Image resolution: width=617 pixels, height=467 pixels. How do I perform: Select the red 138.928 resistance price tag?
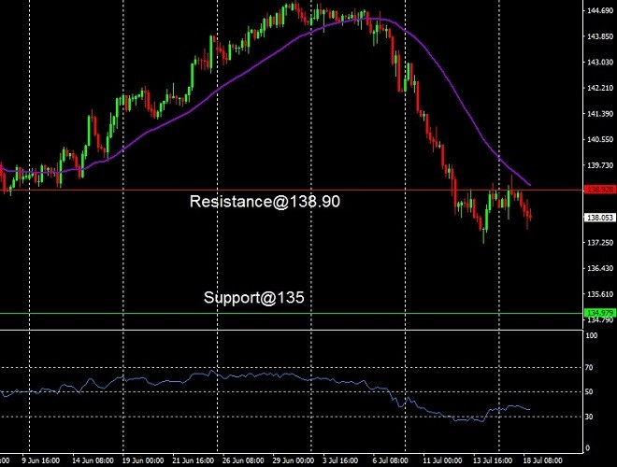tap(599, 190)
